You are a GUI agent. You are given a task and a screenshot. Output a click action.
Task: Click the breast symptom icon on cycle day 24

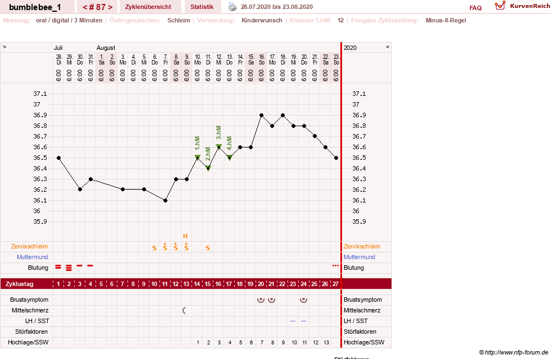click(x=304, y=300)
